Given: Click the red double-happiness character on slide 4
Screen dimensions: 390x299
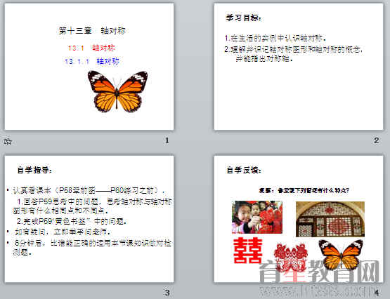Looking at the screenshot, I should point(248,251).
